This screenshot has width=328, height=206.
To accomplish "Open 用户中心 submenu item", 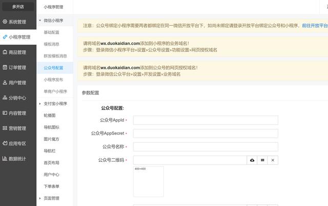I will [51, 175].
